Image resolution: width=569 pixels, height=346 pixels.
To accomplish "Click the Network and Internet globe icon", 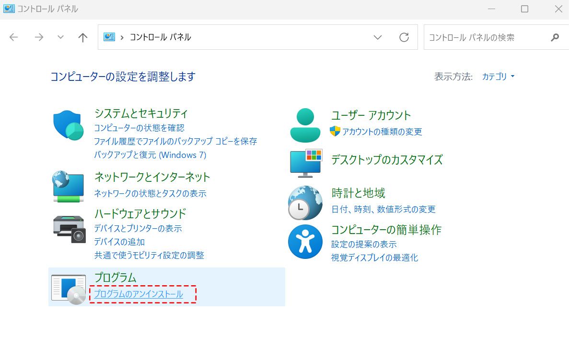I will (x=68, y=186).
